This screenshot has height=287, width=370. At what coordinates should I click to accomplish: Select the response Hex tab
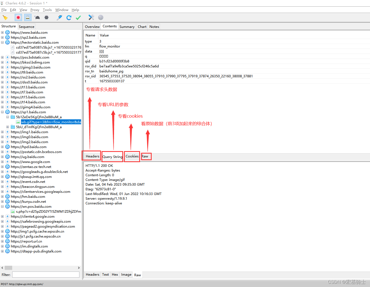click(x=115, y=275)
